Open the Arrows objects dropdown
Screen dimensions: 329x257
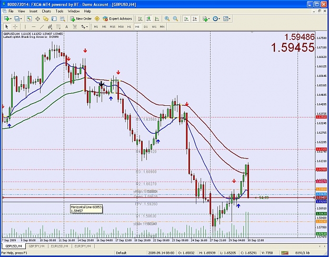pyautogui.click(x=85, y=27)
